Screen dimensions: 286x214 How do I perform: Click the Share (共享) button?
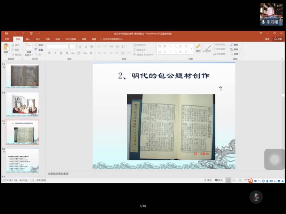tap(278, 39)
